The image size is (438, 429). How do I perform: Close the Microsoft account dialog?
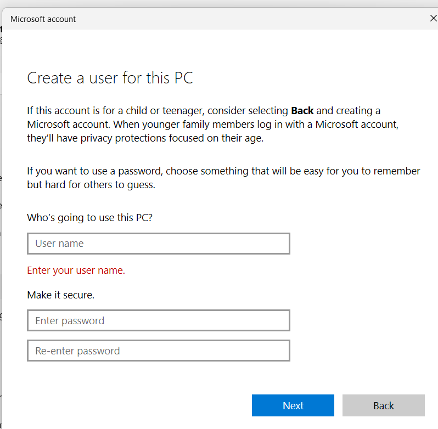433,19
